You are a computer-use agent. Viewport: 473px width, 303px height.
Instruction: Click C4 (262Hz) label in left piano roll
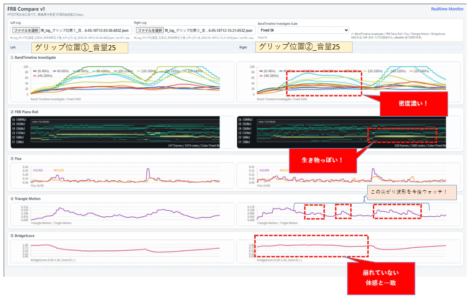pyautogui.click(x=18, y=128)
